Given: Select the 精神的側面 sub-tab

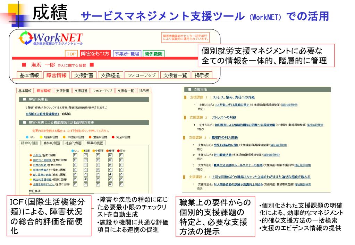Looking at the screenshot, I should (29, 143).
